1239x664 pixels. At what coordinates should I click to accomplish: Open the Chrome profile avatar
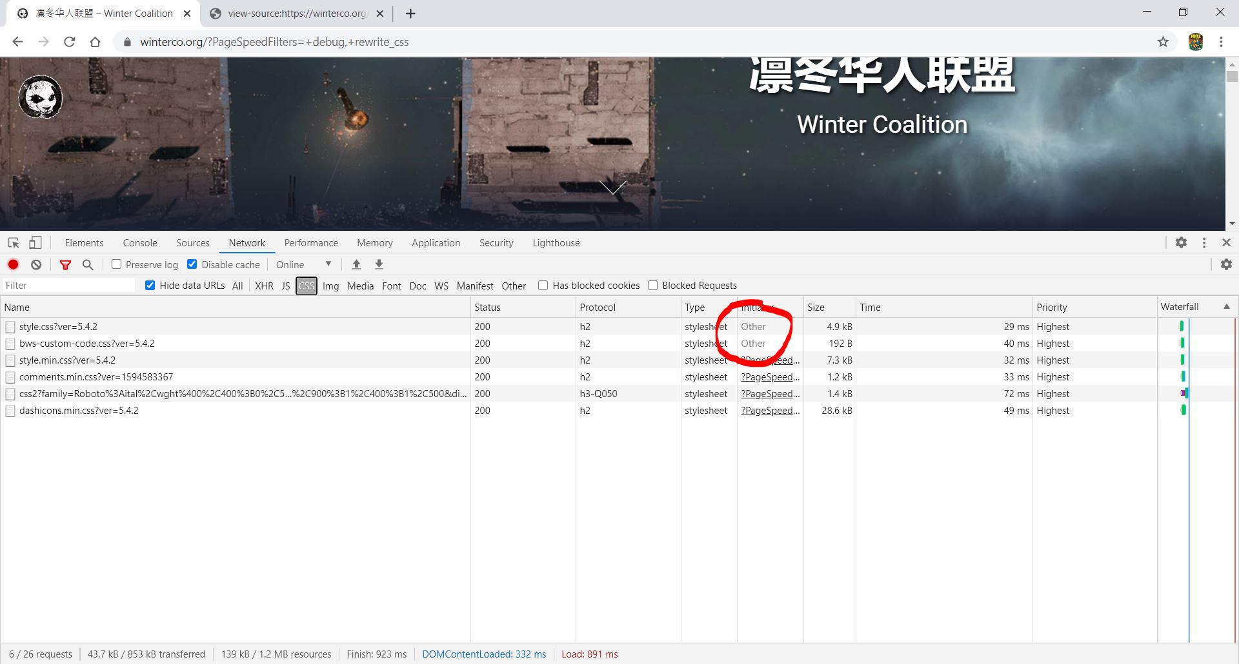pyautogui.click(x=1196, y=42)
